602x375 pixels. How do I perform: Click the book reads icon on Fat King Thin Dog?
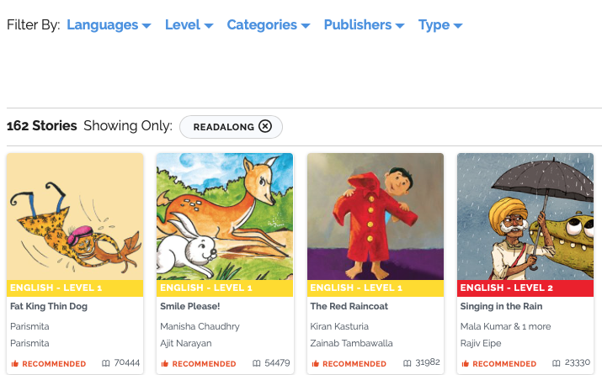click(x=106, y=363)
